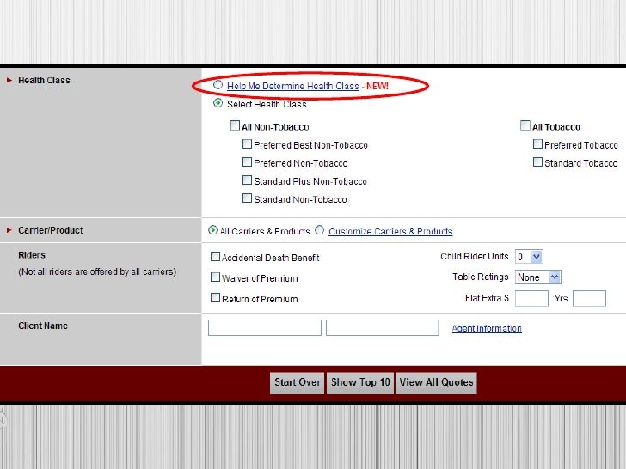The image size is (626, 469).
Task: Enable the Waiver of Premium rider
Action: [x=215, y=277]
